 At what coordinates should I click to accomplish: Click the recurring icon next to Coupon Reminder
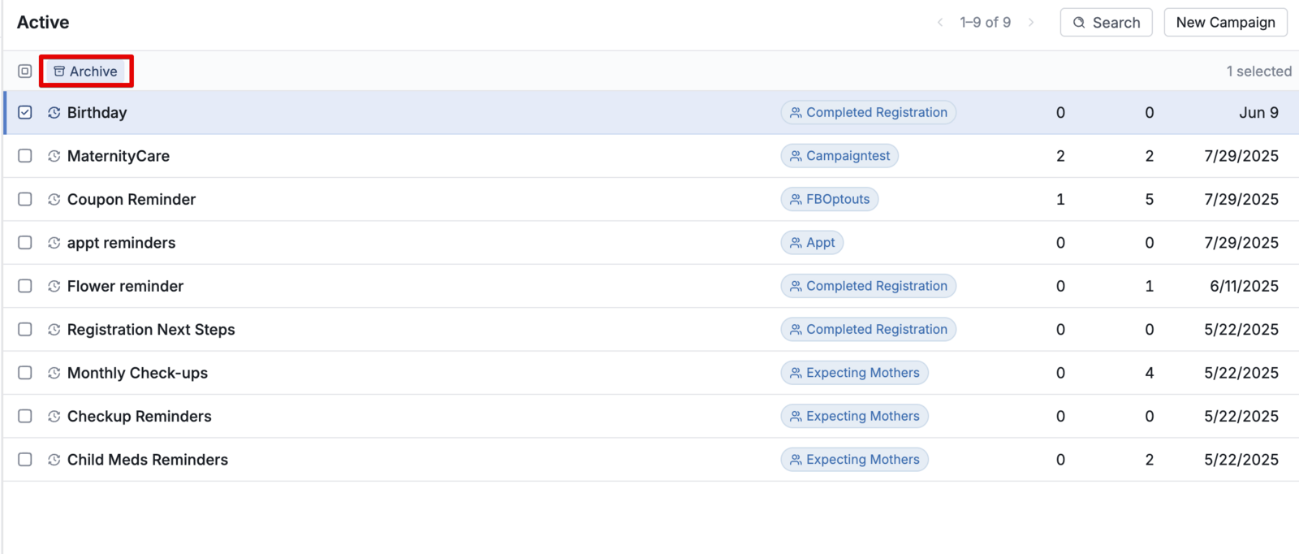(54, 199)
